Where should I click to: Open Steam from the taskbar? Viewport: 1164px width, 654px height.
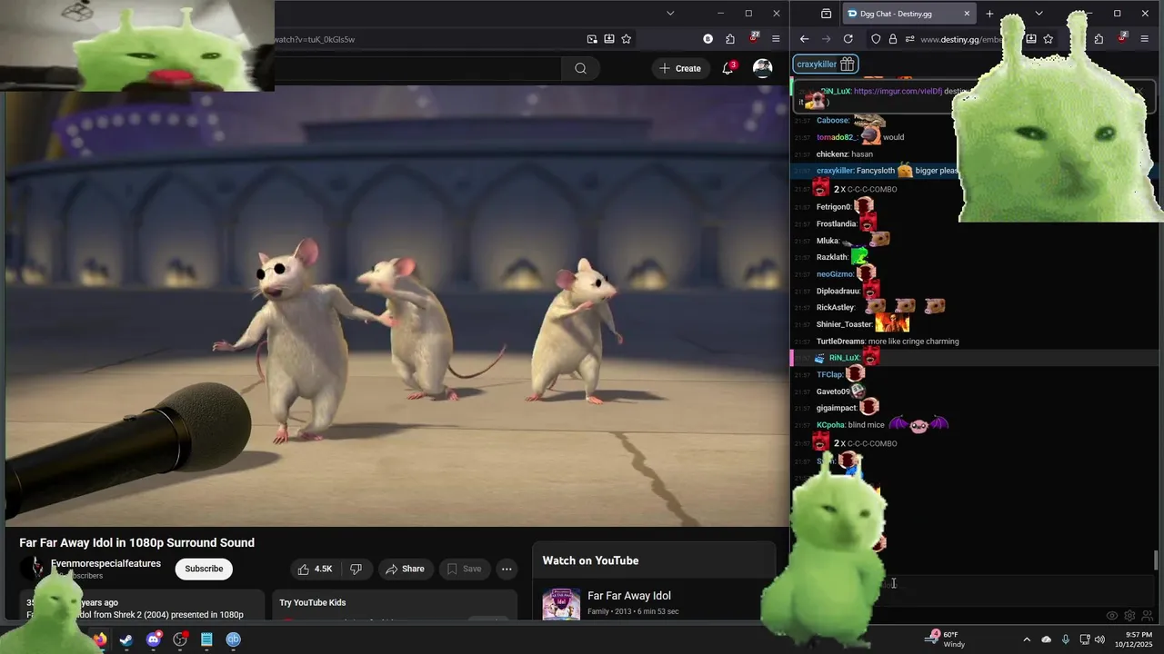coord(125,639)
